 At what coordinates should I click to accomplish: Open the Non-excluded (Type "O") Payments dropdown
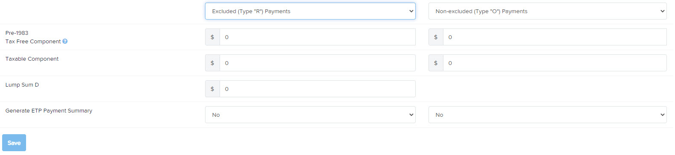point(548,11)
